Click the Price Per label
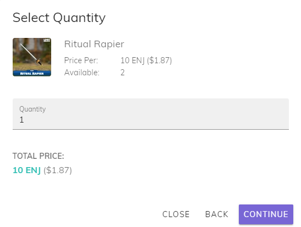301x227 pixels. pos(81,60)
